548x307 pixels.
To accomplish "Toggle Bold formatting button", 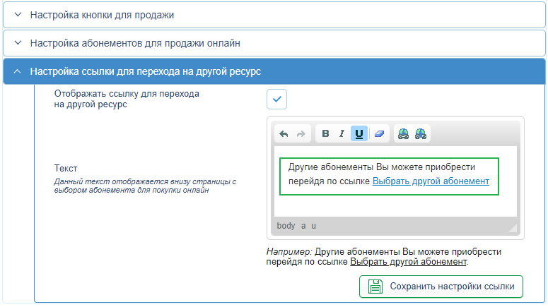I will tap(325, 133).
